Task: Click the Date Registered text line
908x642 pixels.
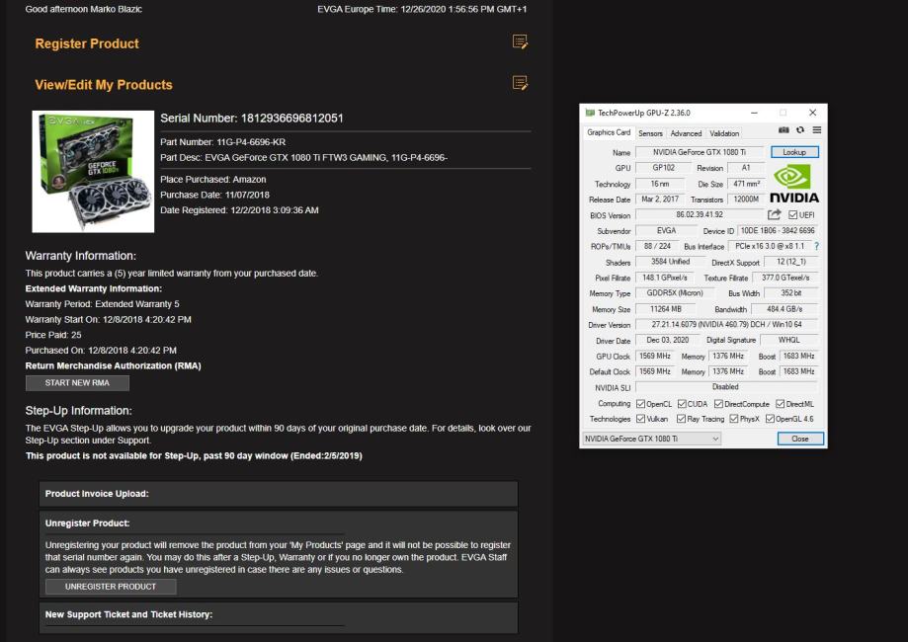Action: 239,210
